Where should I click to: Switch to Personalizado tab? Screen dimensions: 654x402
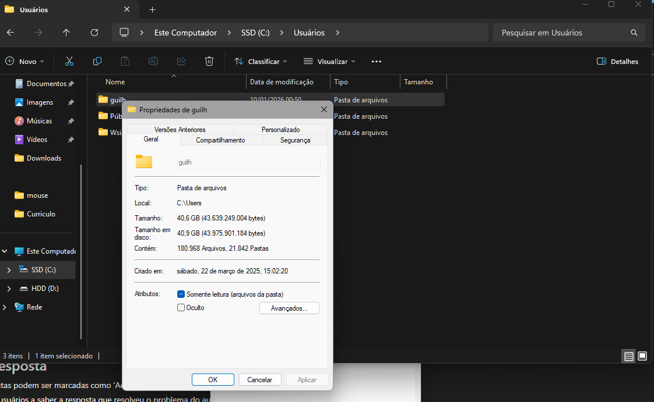click(x=281, y=129)
